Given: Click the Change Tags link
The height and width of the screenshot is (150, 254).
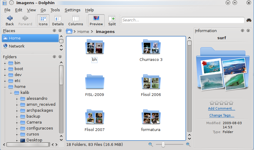Looking at the screenshot, I should click(x=222, y=115).
